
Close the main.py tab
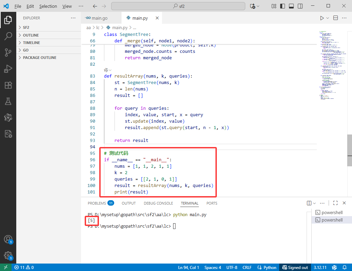(157, 18)
